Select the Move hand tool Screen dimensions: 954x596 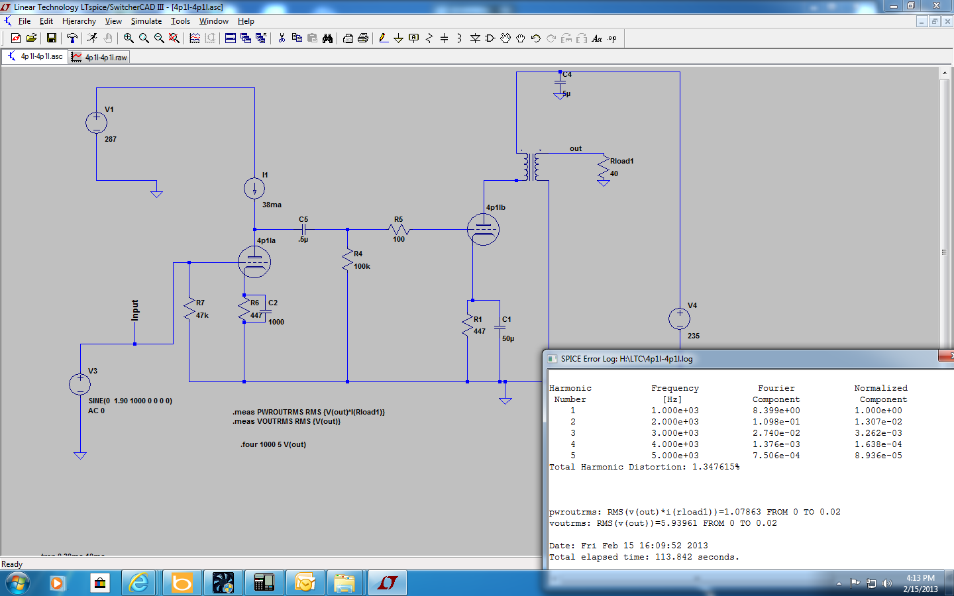pos(505,38)
